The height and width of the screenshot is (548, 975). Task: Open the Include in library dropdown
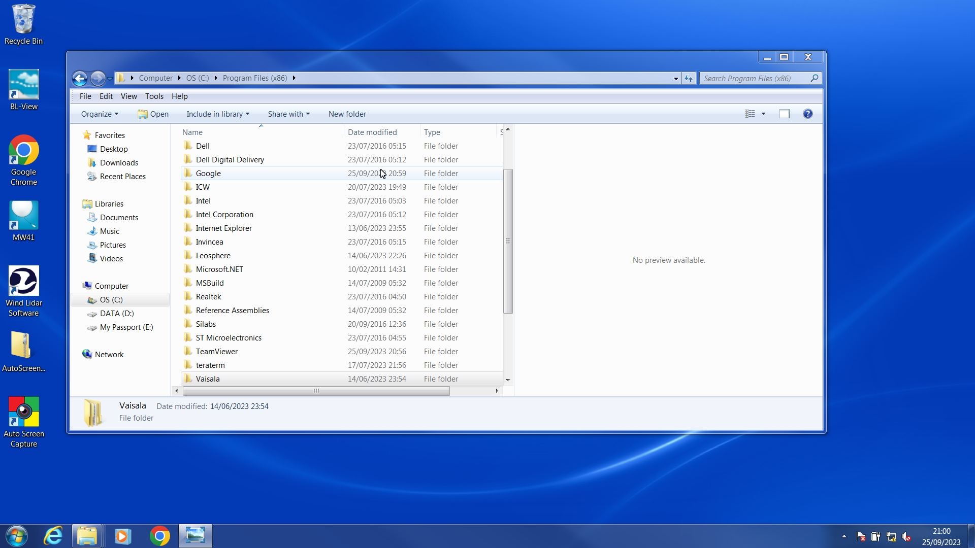[x=218, y=114]
